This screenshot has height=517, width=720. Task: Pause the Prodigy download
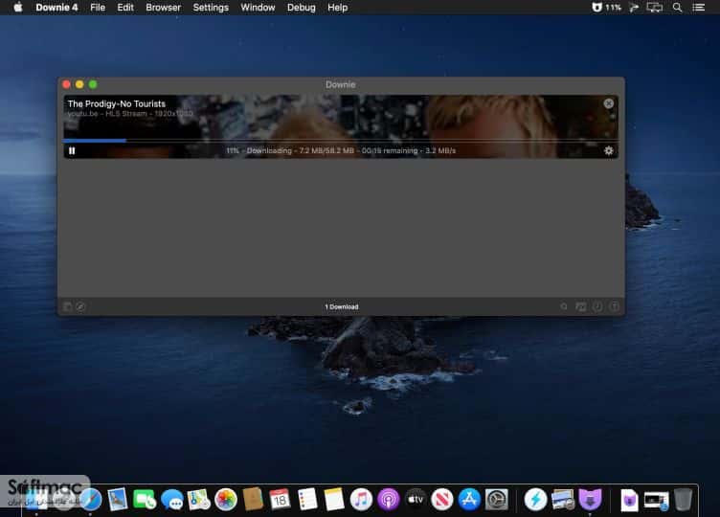point(72,150)
